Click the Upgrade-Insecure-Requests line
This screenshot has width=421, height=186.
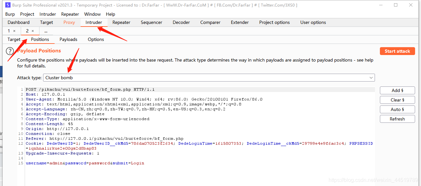62,153
